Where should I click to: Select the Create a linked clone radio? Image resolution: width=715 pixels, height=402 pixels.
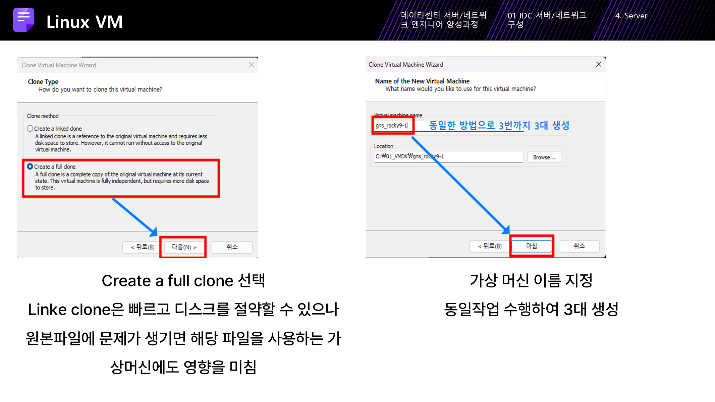point(30,129)
